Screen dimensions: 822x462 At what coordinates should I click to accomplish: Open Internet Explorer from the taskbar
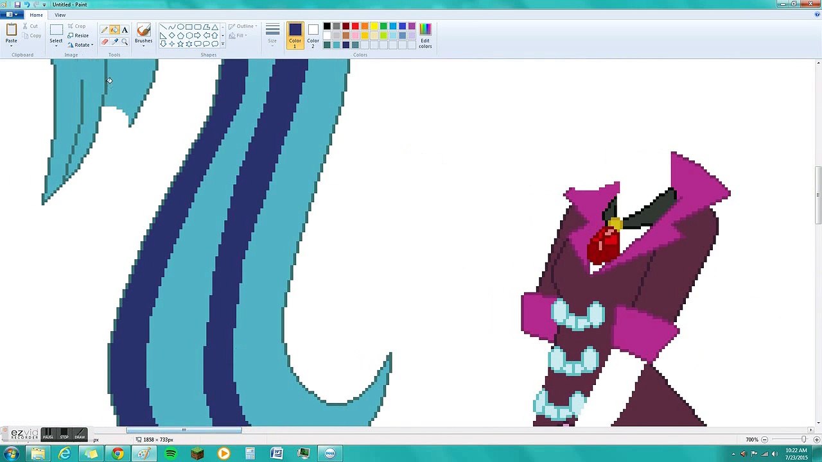click(65, 454)
